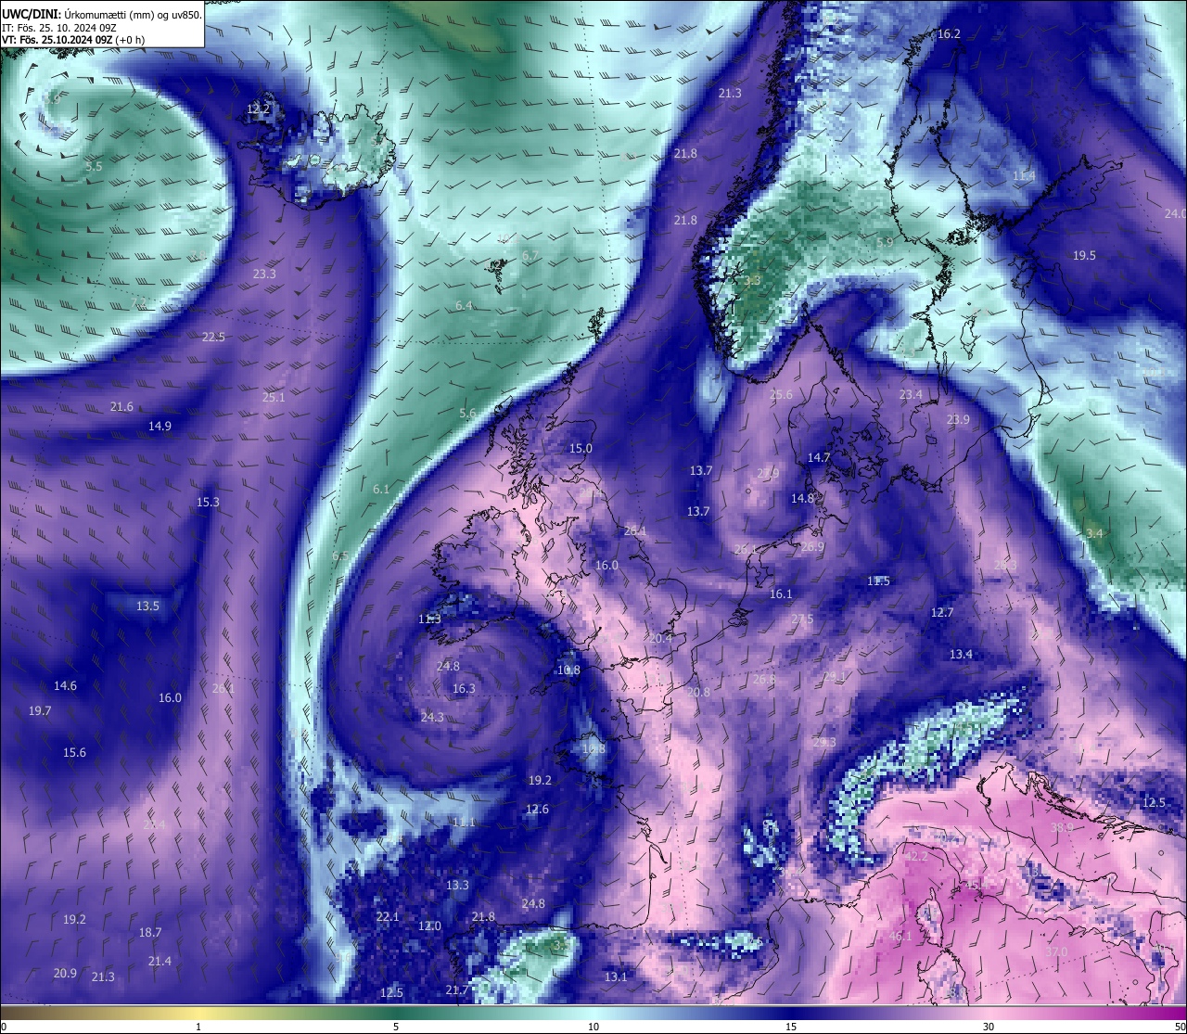Click the 16.1 value label
This screenshot has width=1187, height=1034.
781,594
